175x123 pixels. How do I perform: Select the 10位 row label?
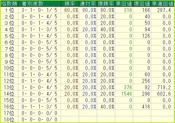point(9,68)
